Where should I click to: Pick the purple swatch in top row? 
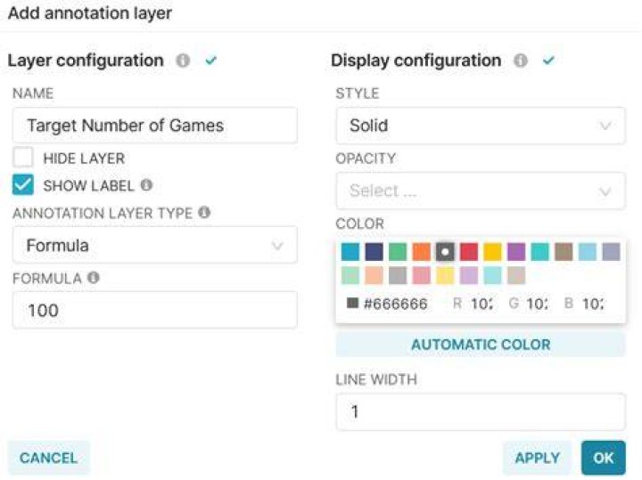(516, 252)
